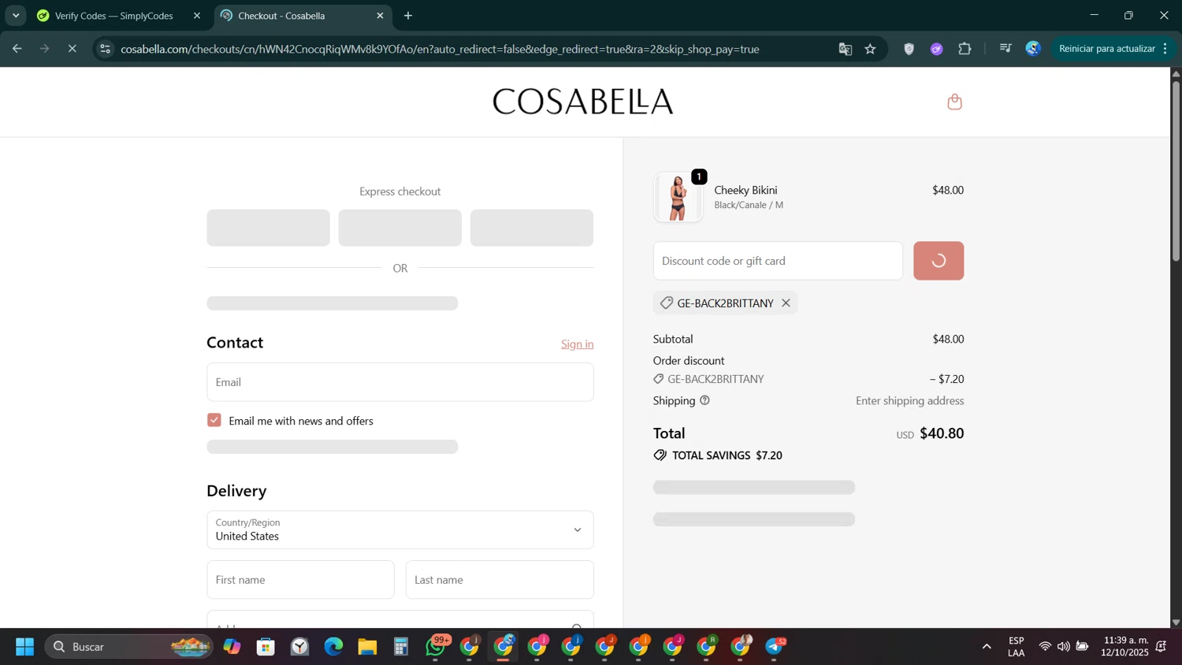Click the First name field
This screenshot has height=665, width=1182.
(x=300, y=580)
